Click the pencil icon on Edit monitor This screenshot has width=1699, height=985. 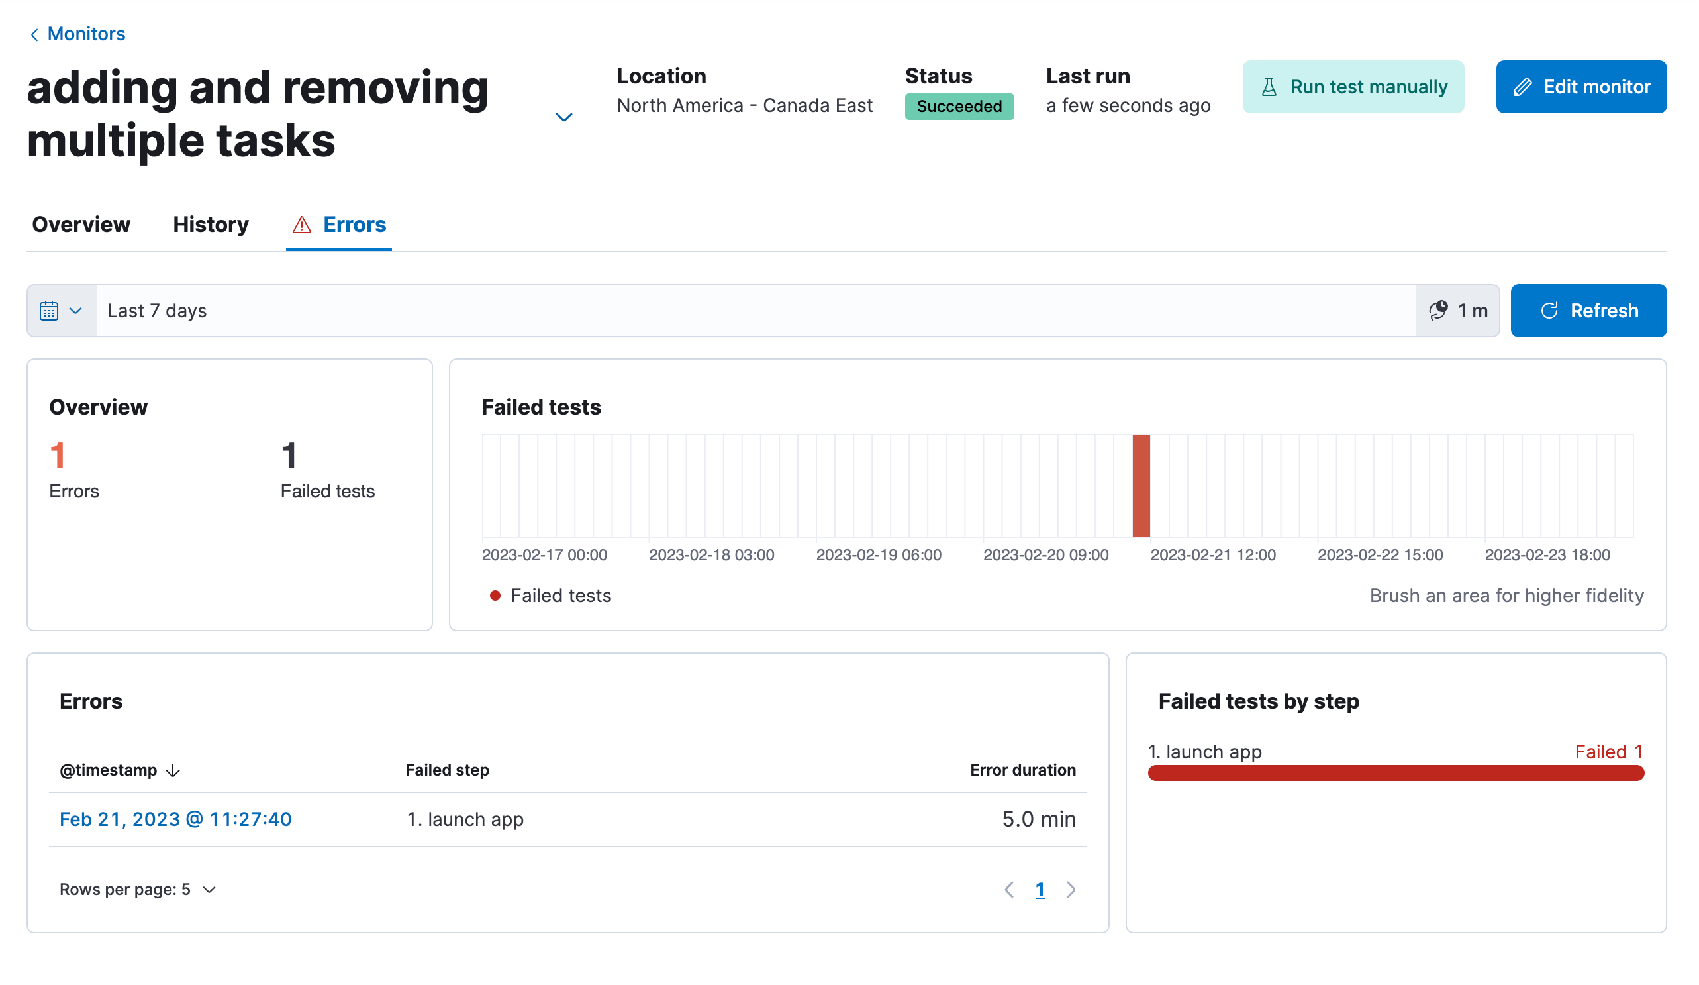click(x=1523, y=87)
